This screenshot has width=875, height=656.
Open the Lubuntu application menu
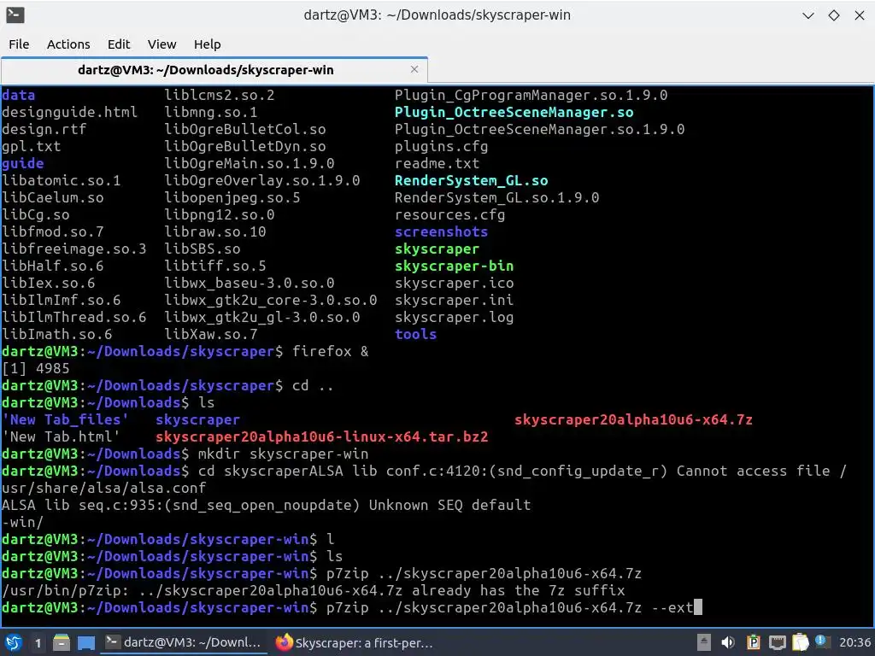[x=13, y=642]
